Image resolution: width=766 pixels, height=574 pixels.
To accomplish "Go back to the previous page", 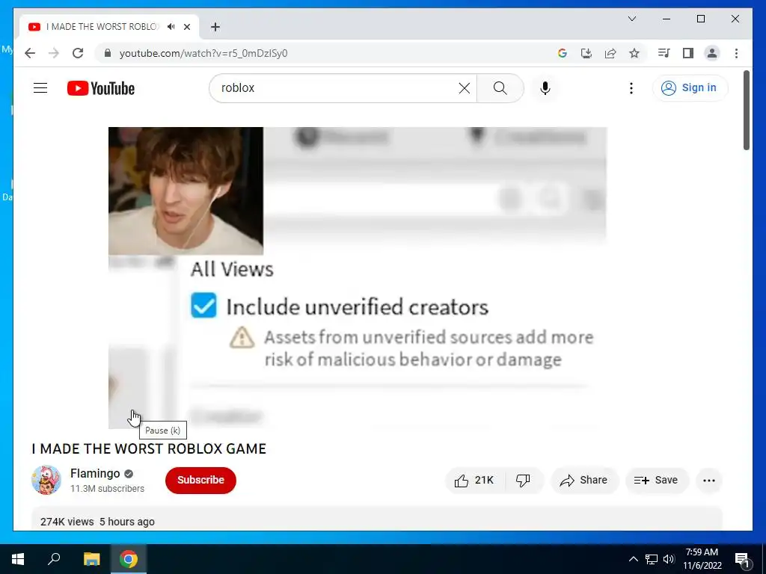I will (30, 53).
